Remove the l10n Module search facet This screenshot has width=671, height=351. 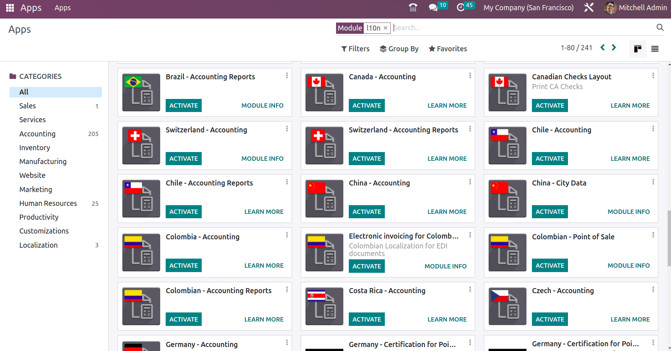[x=386, y=28]
